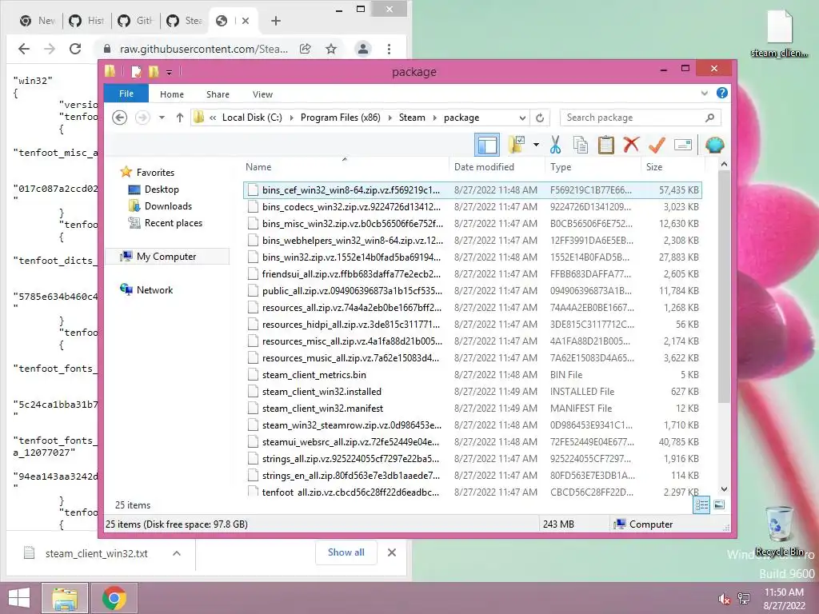The height and width of the screenshot is (614, 819).
Task: Click Steam in the address breadcrumb
Action: (x=412, y=118)
